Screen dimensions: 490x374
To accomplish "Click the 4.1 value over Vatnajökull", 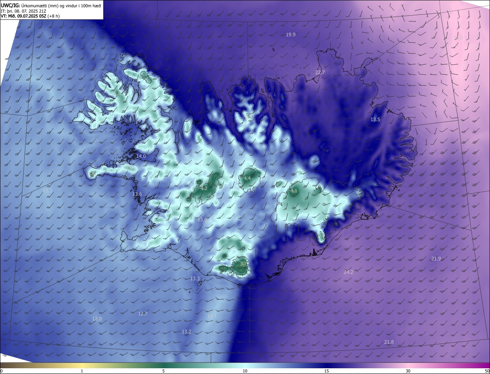I will (294, 190).
